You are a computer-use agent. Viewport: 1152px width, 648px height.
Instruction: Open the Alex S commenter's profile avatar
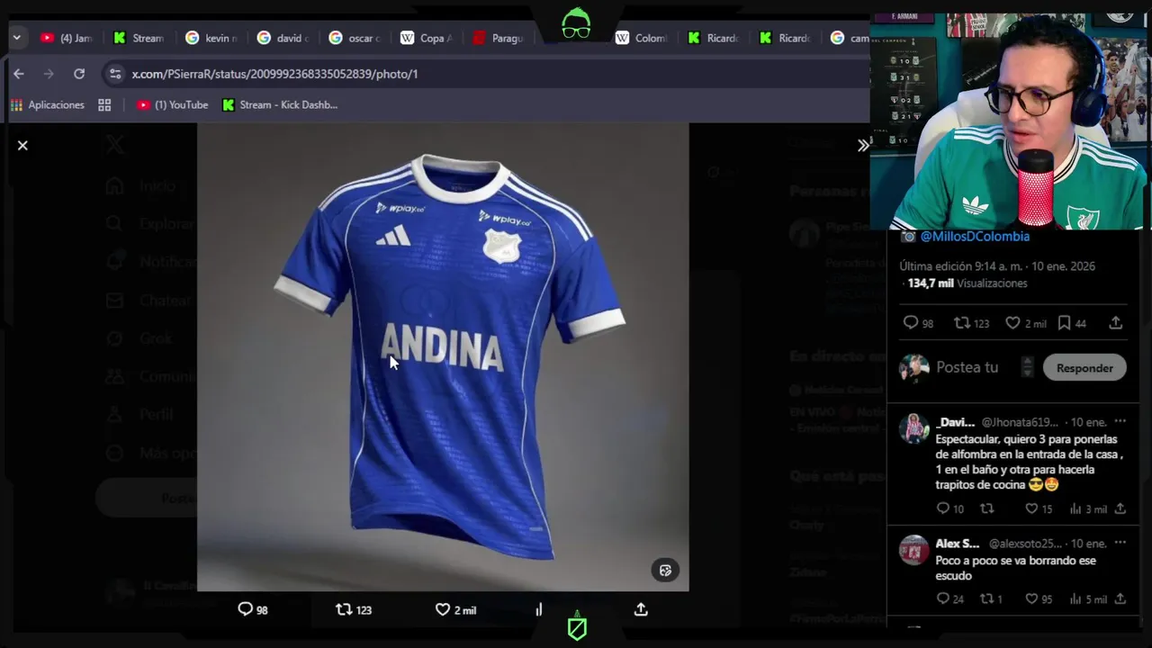914,550
